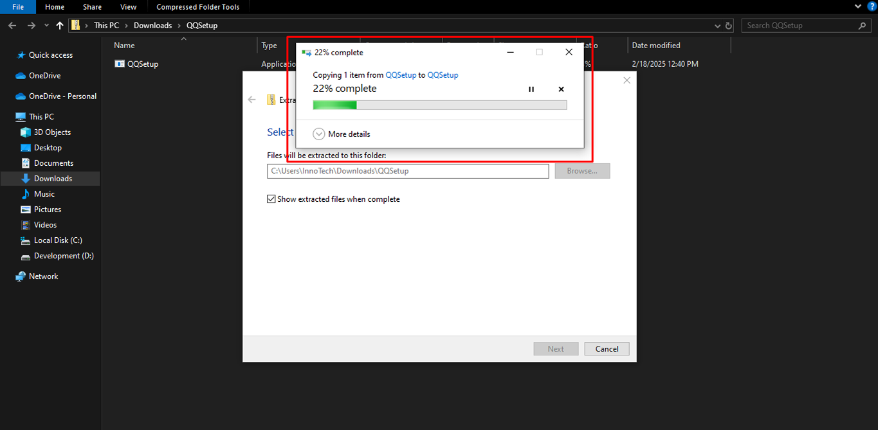
Task: Expand More details in copy dialog
Action: pos(342,134)
